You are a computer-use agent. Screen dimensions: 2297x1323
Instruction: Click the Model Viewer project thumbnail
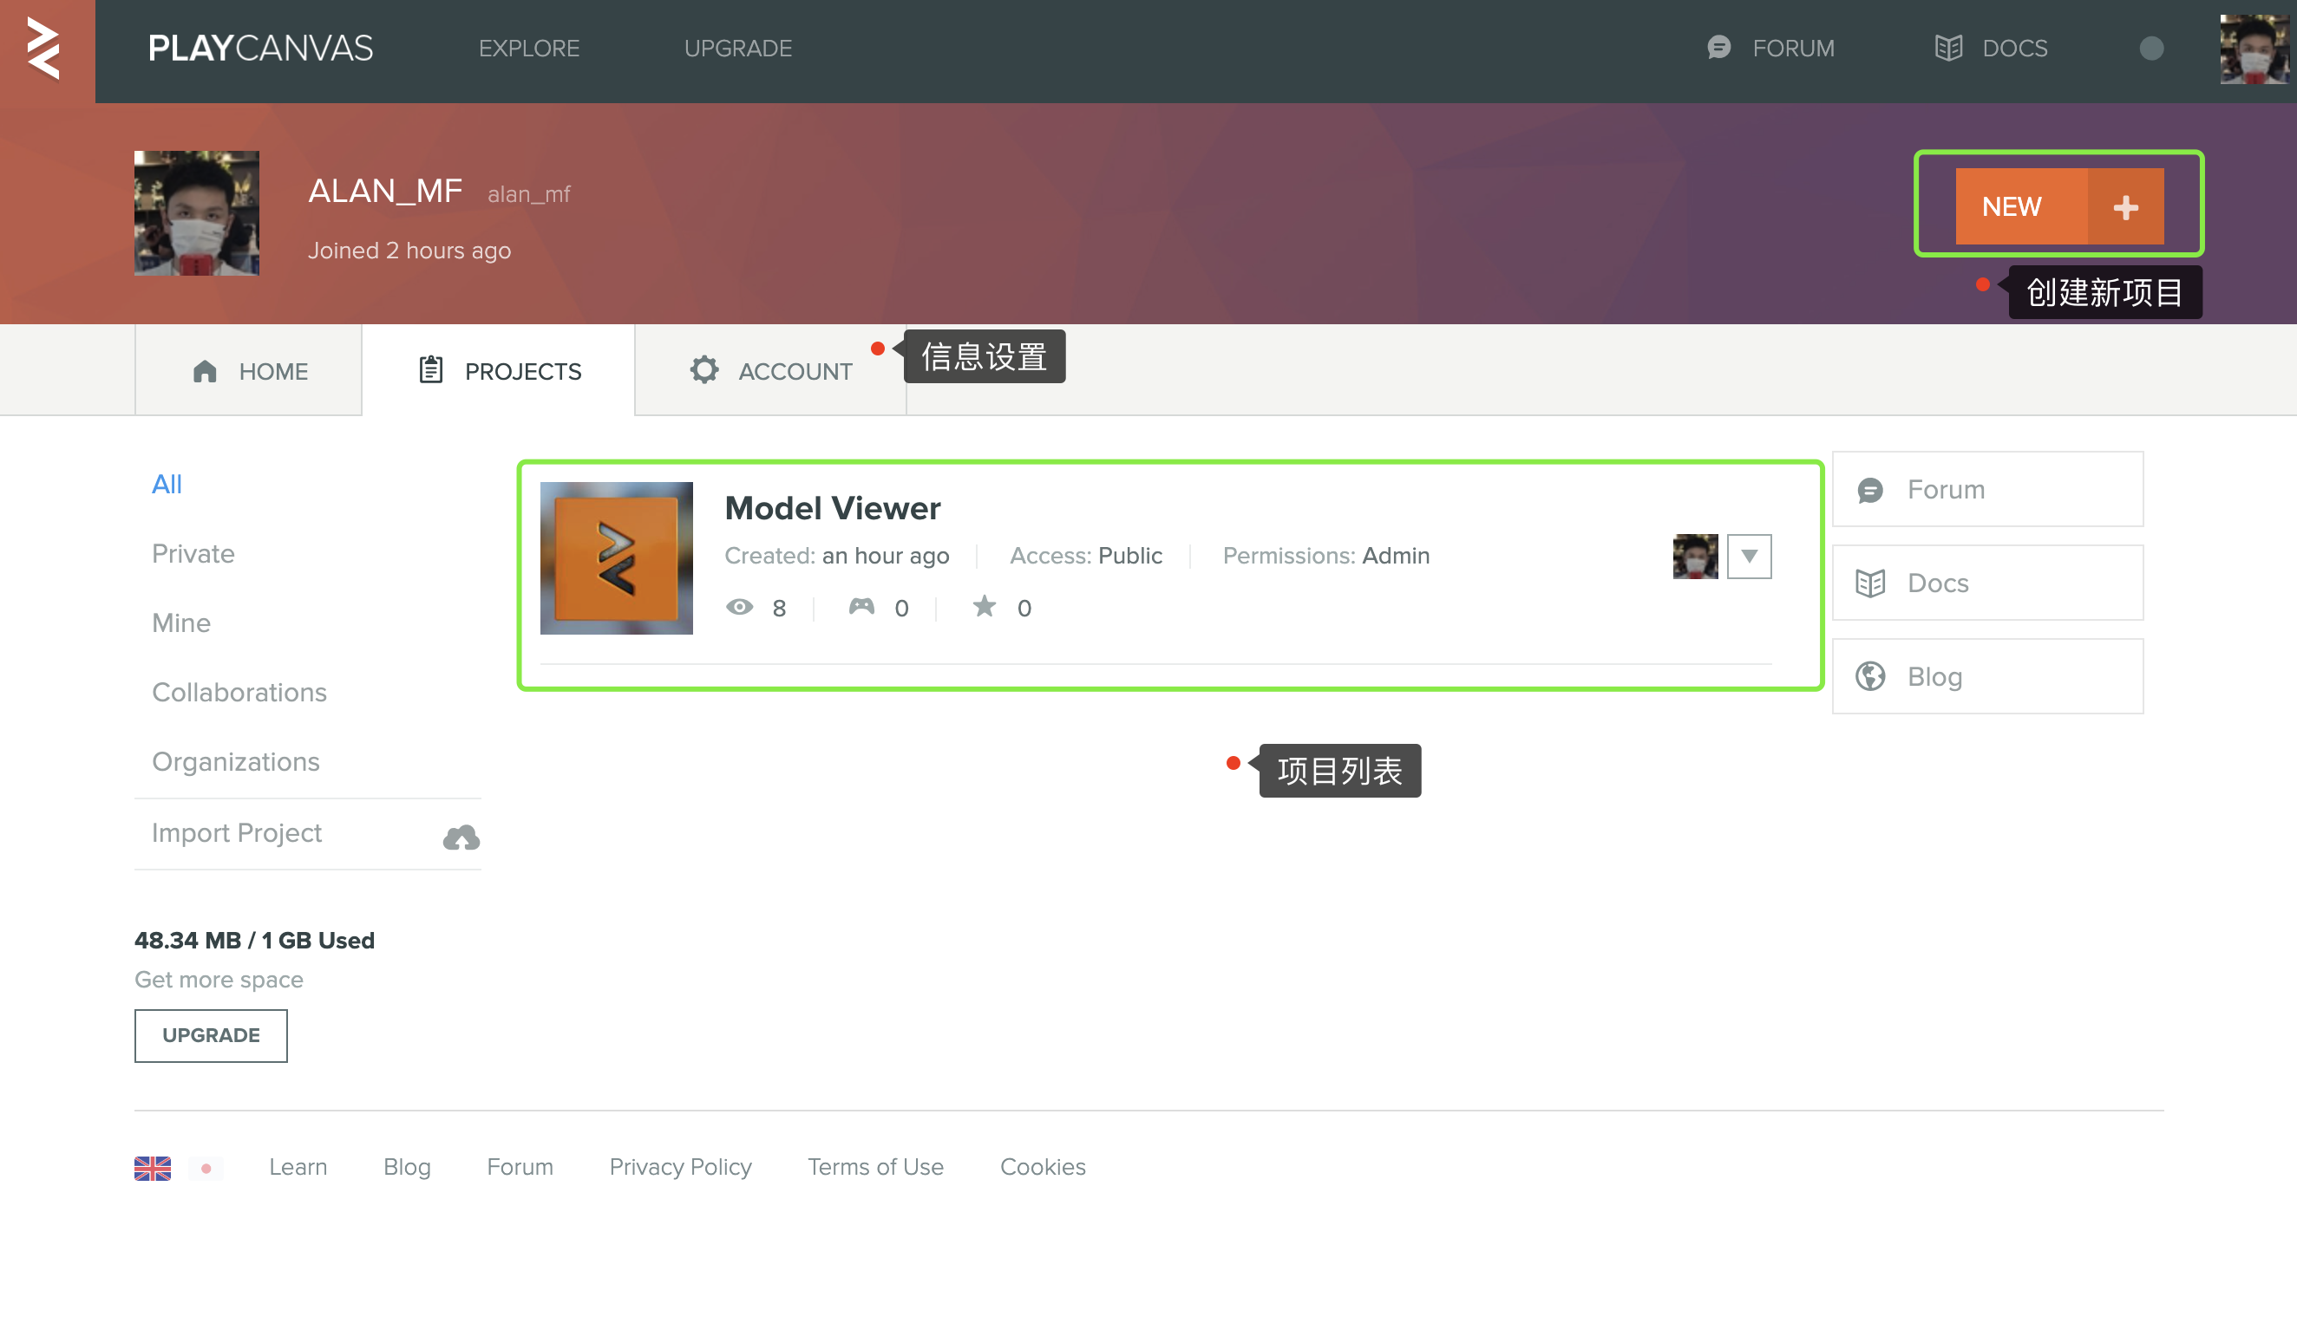pyautogui.click(x=616, y=558)
